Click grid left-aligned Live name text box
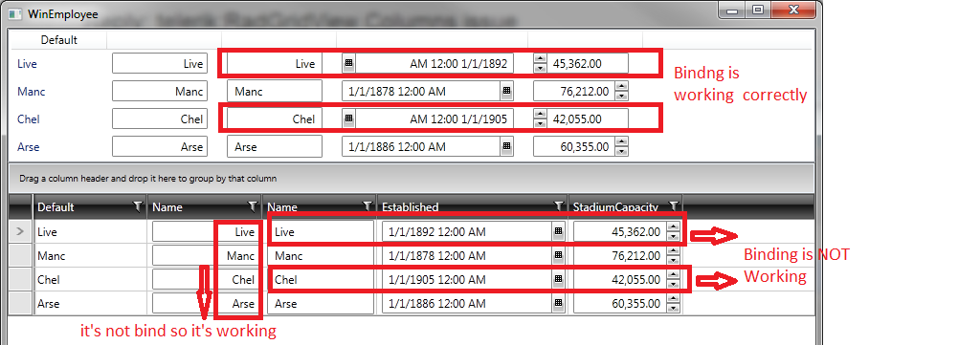958x345 pixels. [321, 232]
